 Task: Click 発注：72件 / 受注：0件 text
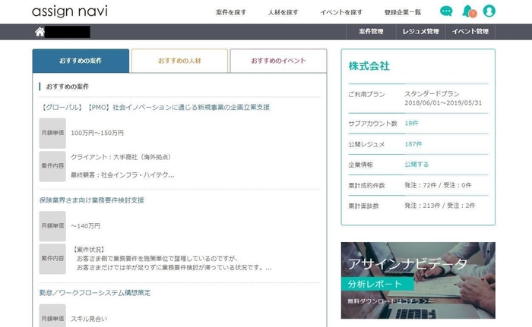pos(438,185)
